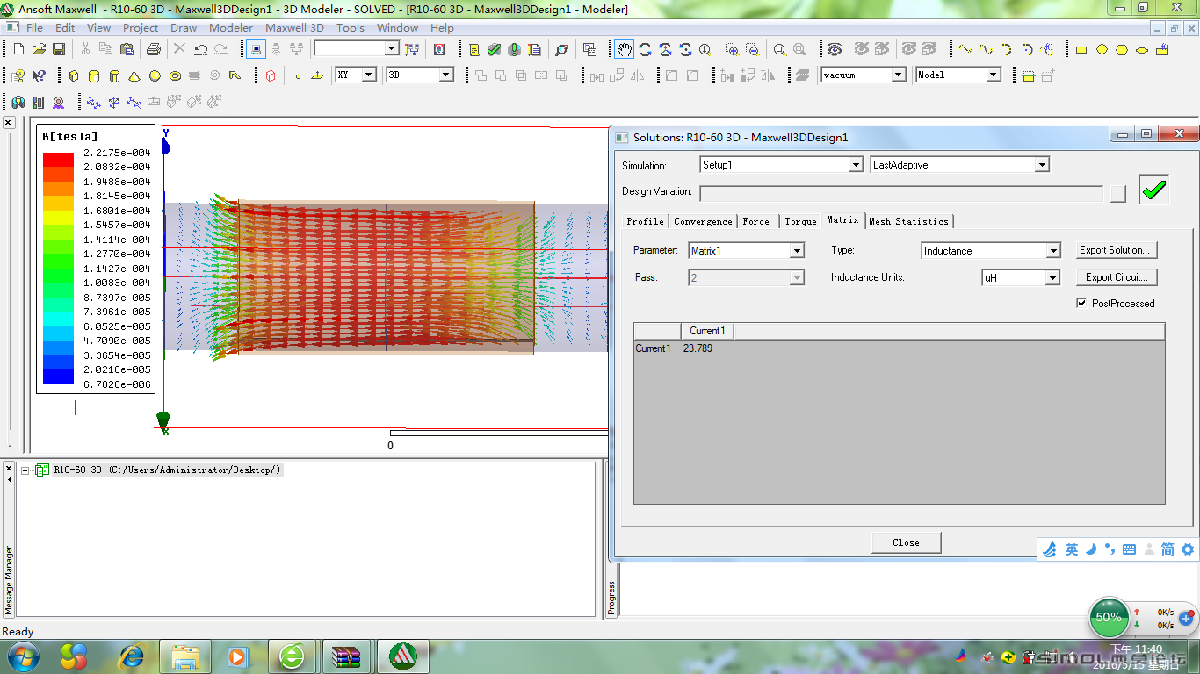Open the Draw menu

184,27
